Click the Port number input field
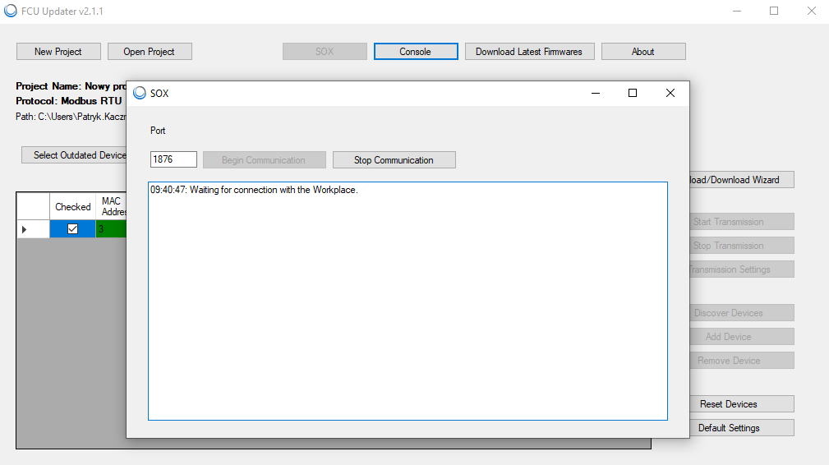829x465 pixels. point(173,159)
